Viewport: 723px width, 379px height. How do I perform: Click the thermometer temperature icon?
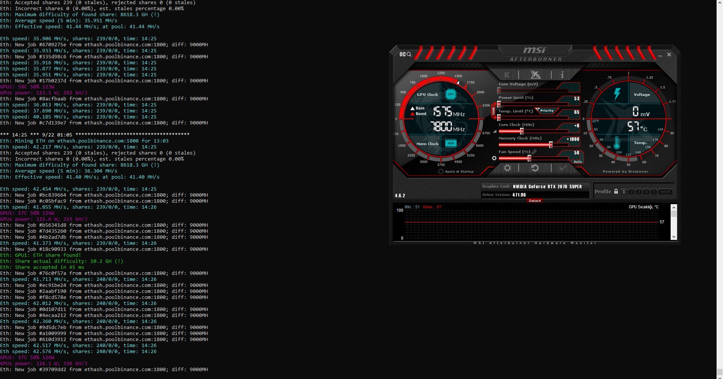click(x=617, y=143)
